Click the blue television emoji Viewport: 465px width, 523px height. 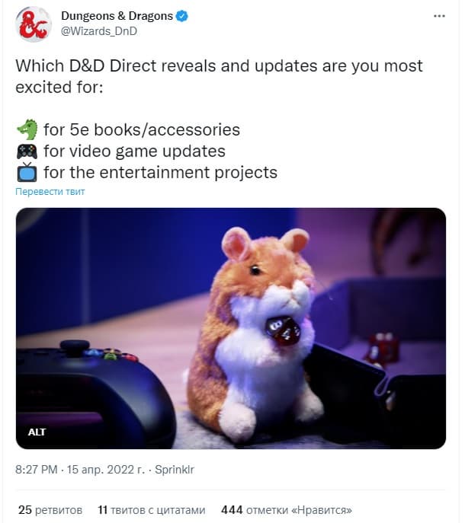pyautogui.click(x=27, y=172)
